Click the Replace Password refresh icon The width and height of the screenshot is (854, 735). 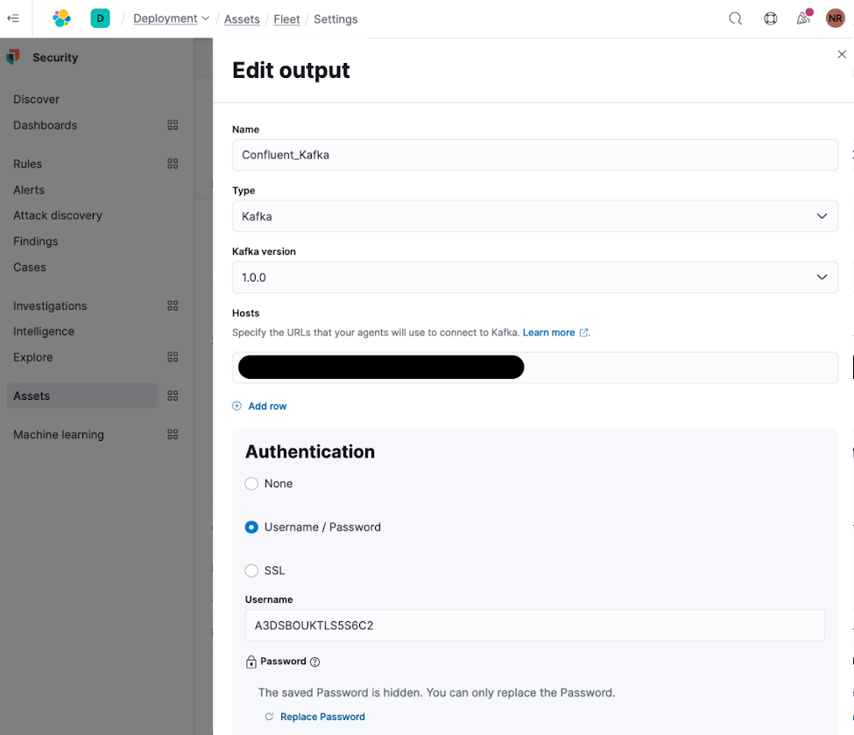tap(269, 717)
